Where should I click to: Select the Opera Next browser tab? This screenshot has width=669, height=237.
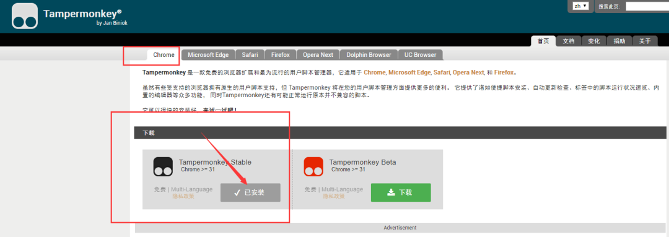pos(318,55)
